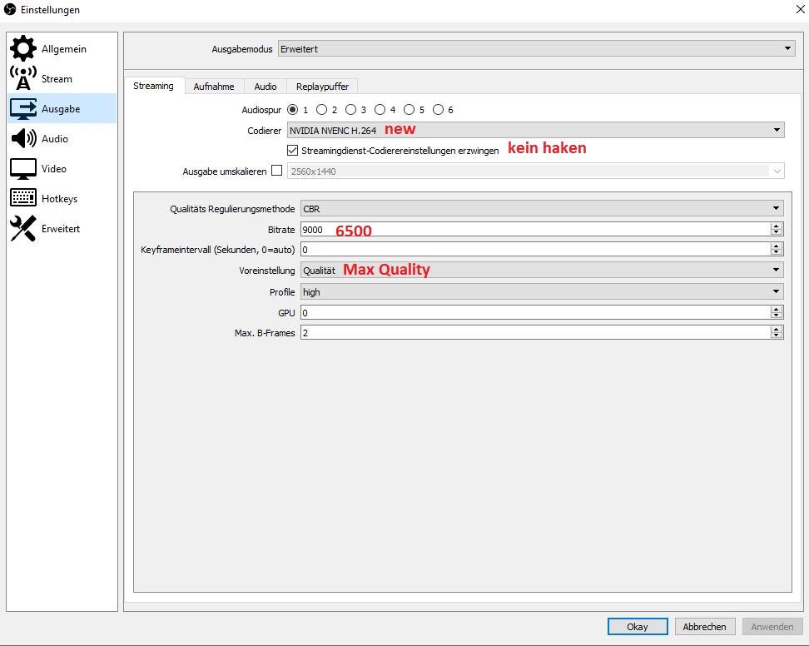This screenshot has height=646, width=809.
Task: Expand Qualitäts Regulierungsmethode CBR dropdown
Action: click(542, 208)
